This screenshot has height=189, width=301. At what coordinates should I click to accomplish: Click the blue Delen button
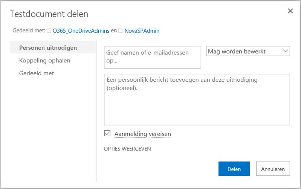[x=234, y=169]
